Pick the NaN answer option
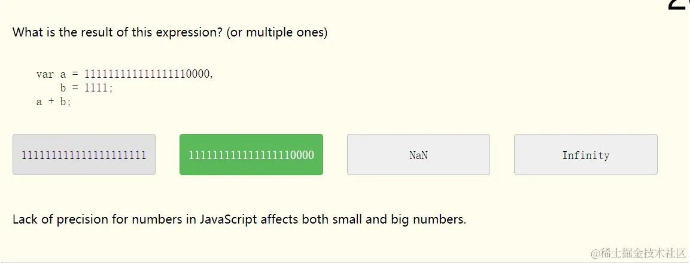 tap(418, 155)
